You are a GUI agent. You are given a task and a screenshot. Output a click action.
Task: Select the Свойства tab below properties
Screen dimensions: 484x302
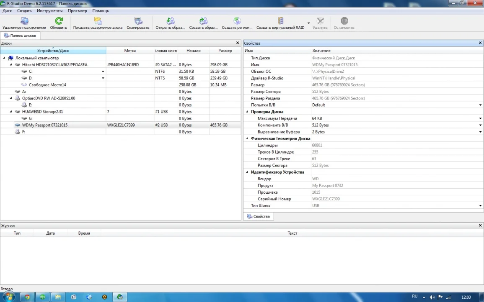259,216
